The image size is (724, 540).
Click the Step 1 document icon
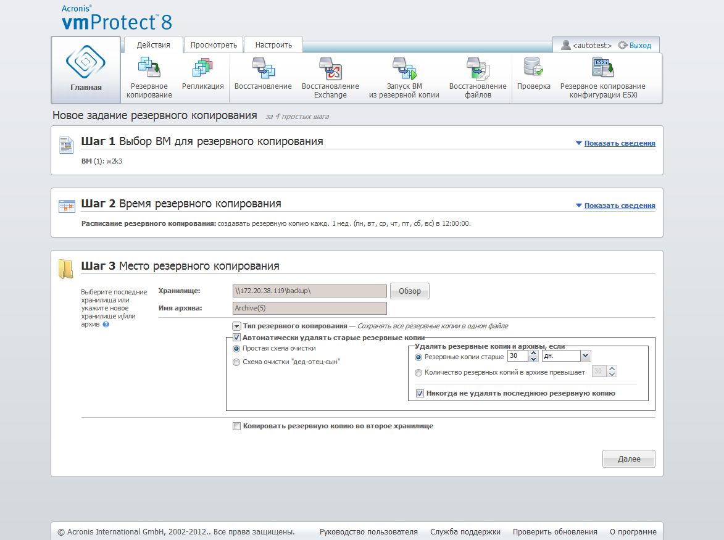(66, 145)
